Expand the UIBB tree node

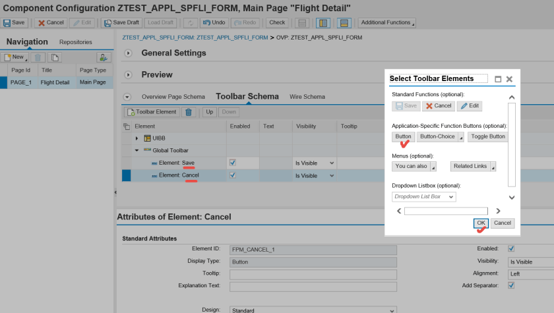point(137,138)
